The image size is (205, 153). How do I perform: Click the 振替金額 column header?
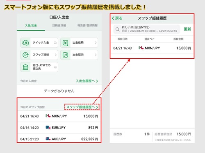click(x=178, y=39)
